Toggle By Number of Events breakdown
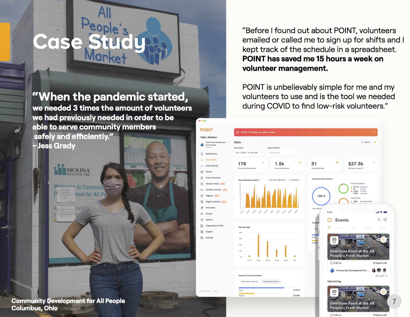This screenshot has width=410, height=317. pyautogui.click(x=250, y=282)
